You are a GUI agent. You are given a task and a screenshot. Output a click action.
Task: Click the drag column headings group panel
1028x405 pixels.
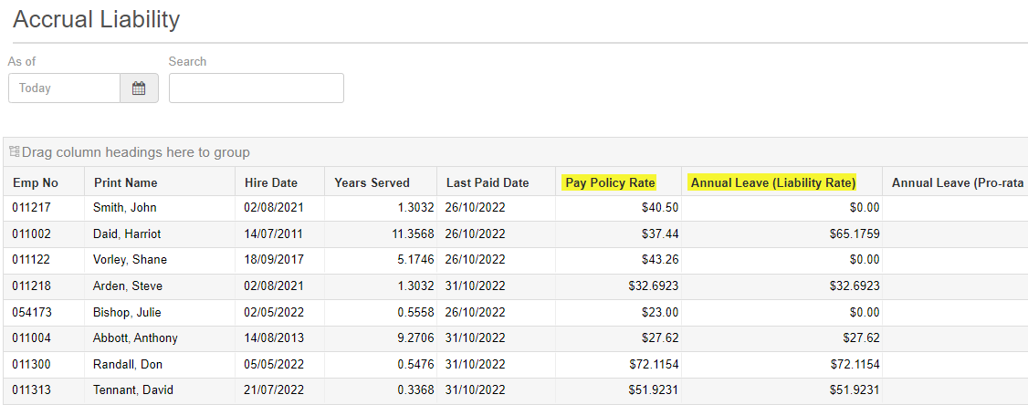point(135,152)
